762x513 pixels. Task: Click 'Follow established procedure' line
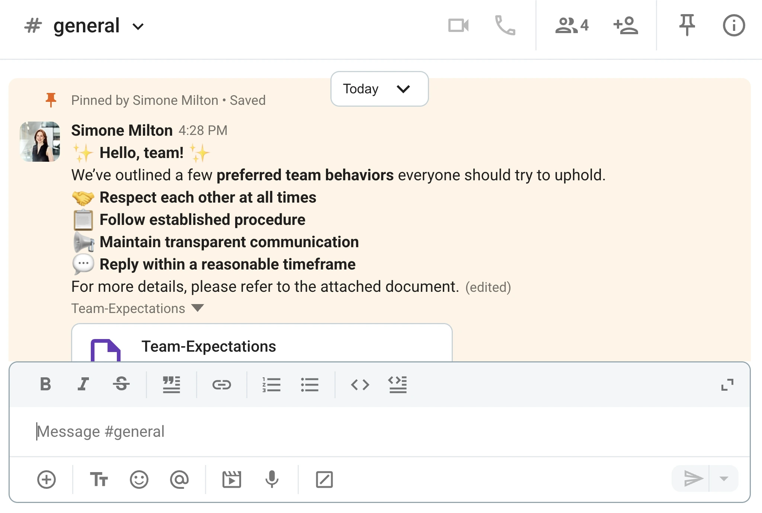[202, 220]
